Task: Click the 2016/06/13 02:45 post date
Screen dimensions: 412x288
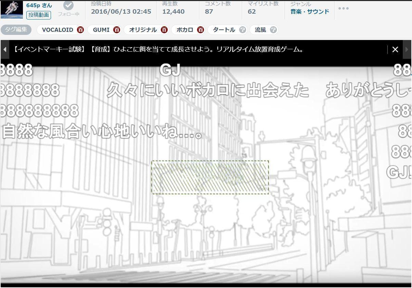Action: point(121,12)
